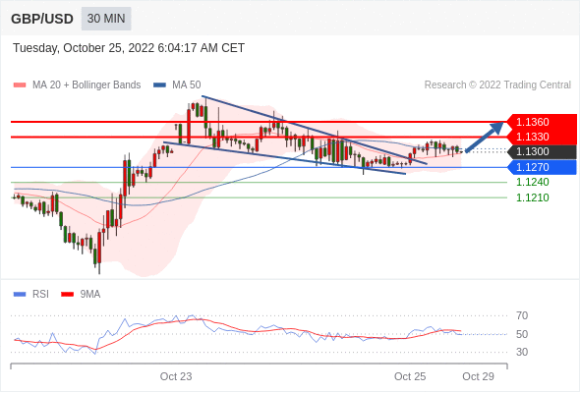Click the RSI 30 axis label
The height and width of the screenshot is (393, 580).
(522, 352)
